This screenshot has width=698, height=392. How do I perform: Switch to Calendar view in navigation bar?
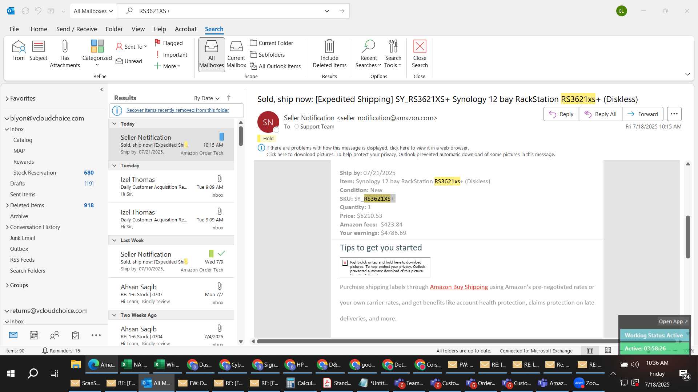tap(34, 335)
